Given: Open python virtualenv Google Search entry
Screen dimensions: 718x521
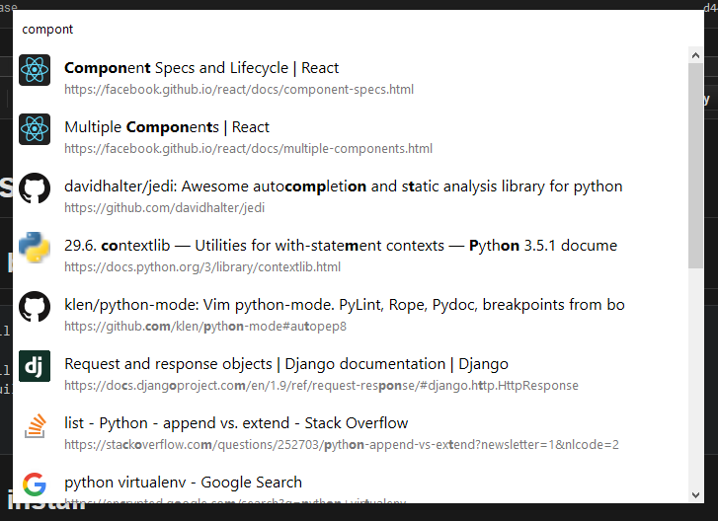Looking at the screenshot, I should 183,483.
